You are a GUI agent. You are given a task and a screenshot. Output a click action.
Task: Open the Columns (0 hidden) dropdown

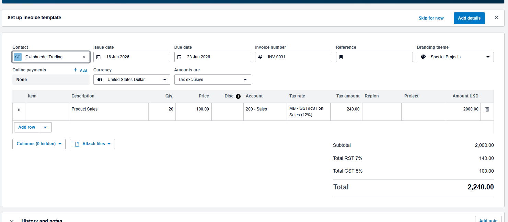[39, 144]
